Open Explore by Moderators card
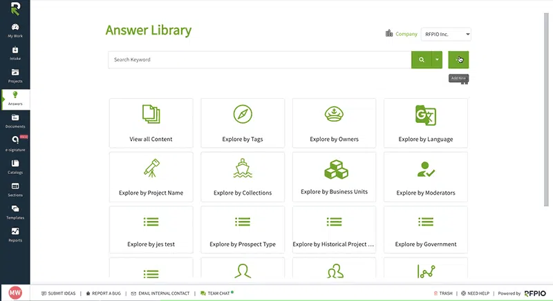The height and width of the screenshot is (301, 553). pos(426,177)
